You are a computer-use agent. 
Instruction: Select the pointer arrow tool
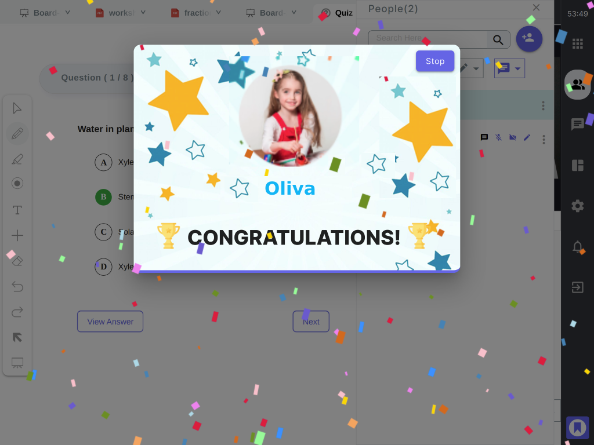[x=17, y=108]
